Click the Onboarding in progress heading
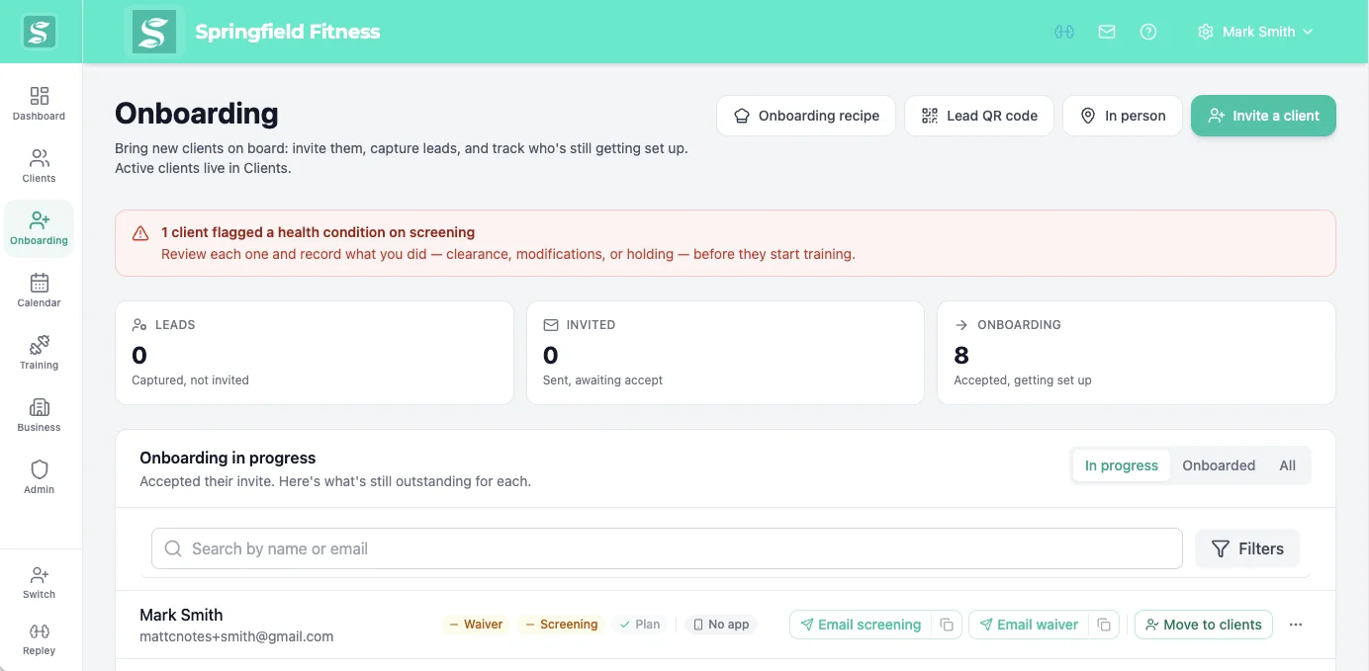This screenshot has width=1369, height=671. [x=228, y=458]
